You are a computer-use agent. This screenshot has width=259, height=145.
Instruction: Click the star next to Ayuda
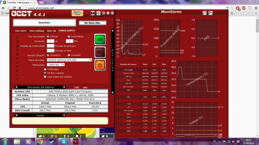point(16,115)
